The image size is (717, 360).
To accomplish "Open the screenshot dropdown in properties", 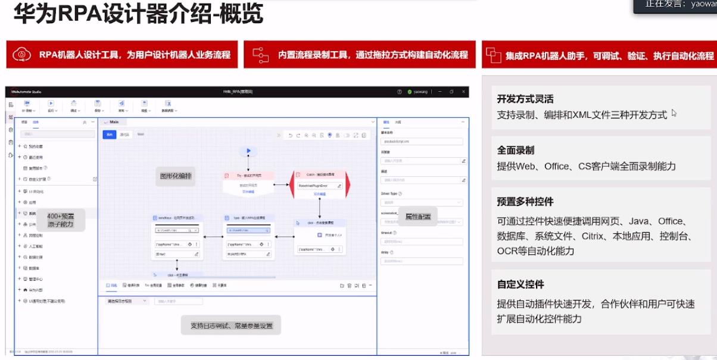I will (422, 222).
